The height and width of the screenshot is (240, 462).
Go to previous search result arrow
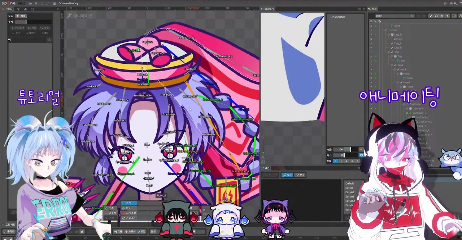418,16
